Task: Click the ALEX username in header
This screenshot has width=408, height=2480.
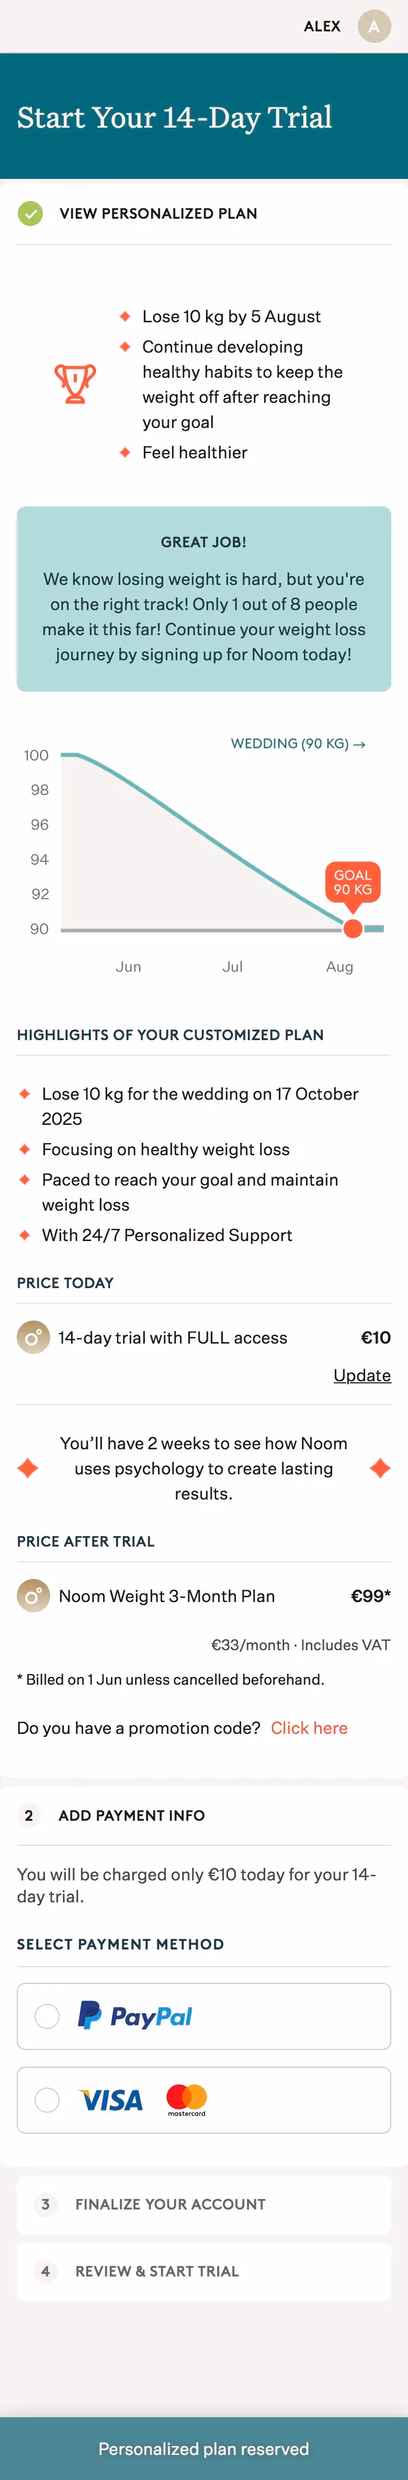Action: pyautogui.click(x=322, y=26)
